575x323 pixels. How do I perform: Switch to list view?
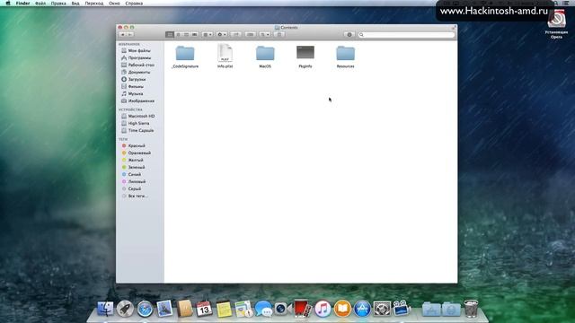178,34
